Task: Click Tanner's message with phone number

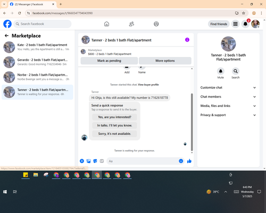Action: coord(130,97)
